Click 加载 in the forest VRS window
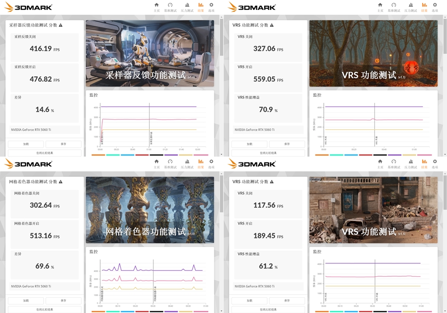447x313 pixels. 249,144
